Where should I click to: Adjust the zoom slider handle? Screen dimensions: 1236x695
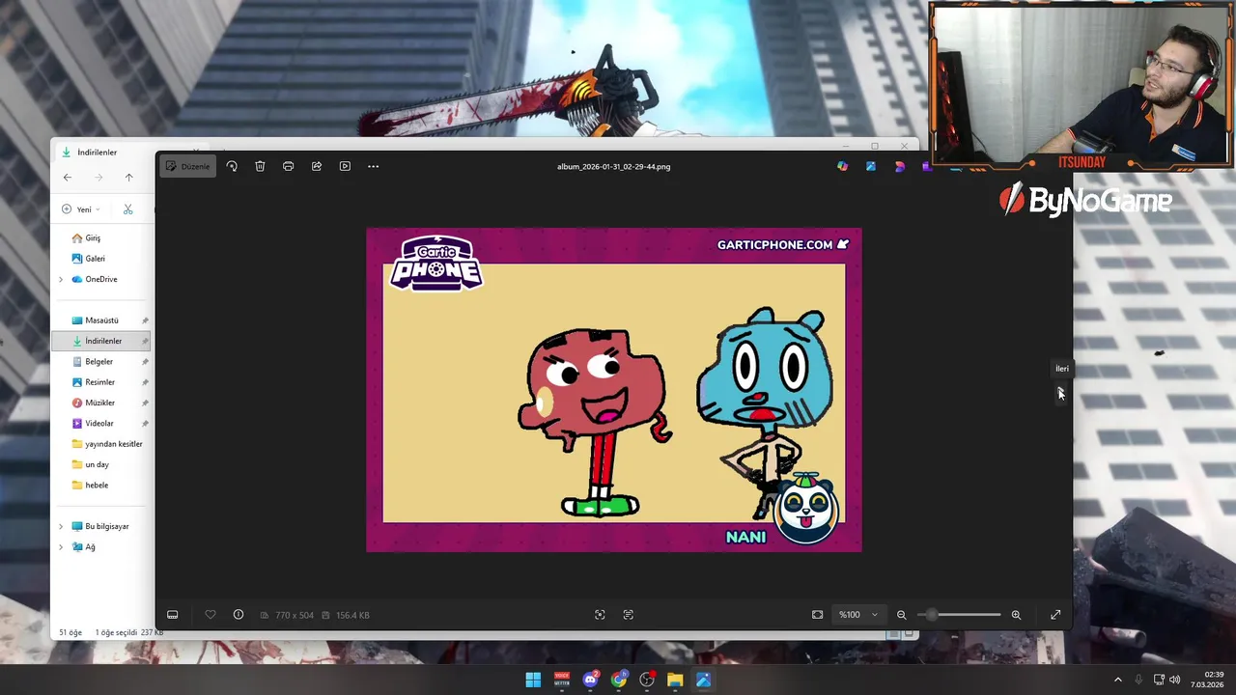click(932, 615)
